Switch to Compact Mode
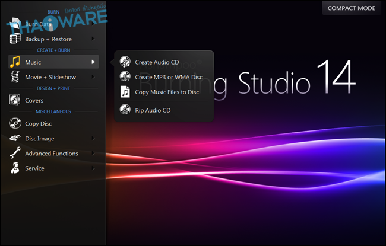Screen dimensions: 386x246 tap(352, 8)
